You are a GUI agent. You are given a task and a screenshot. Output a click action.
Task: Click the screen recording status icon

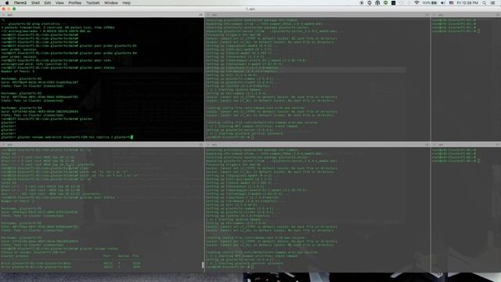[x=362, y=3]
